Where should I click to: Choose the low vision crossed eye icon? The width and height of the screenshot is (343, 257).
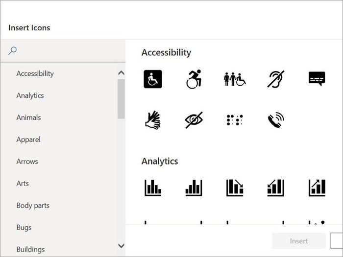194,120
